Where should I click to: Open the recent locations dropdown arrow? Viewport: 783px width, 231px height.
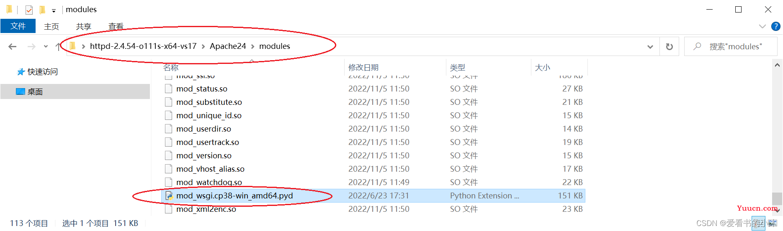click(x=46, y=46)
